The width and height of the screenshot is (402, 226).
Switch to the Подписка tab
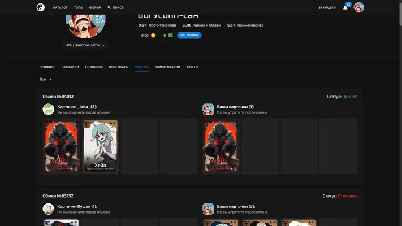click(x=94, y=67)
